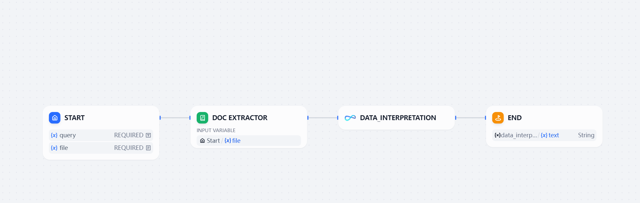Click the variable icon before data_interp in END
This screenshot has height=203, width=640.
click(x=497, y=135)
